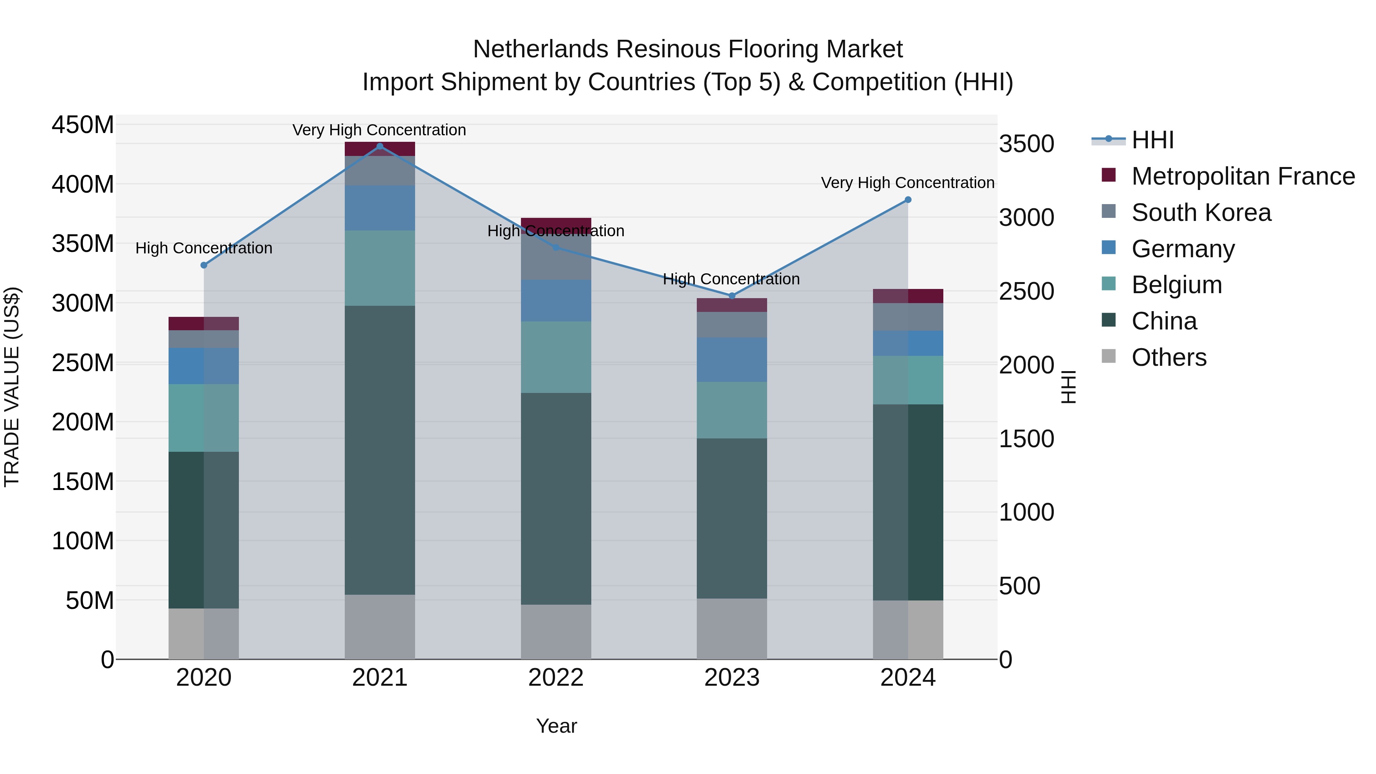This screenshot has width=1376, height=774.
Task: Click the Belgium segment of 2022 bar
Action: click(x=556, y=357)
